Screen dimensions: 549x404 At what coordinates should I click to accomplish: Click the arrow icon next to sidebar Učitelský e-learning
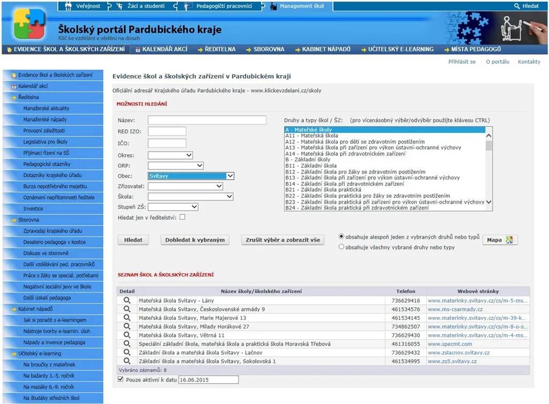tap(14, 354)
